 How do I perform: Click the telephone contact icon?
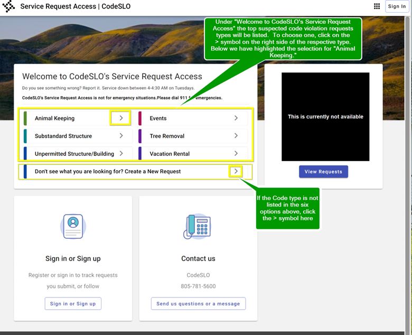(x=198, y=226)
